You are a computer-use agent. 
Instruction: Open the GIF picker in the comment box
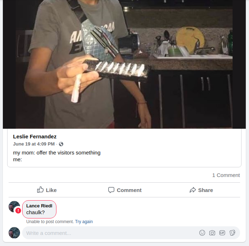[222, 233]
